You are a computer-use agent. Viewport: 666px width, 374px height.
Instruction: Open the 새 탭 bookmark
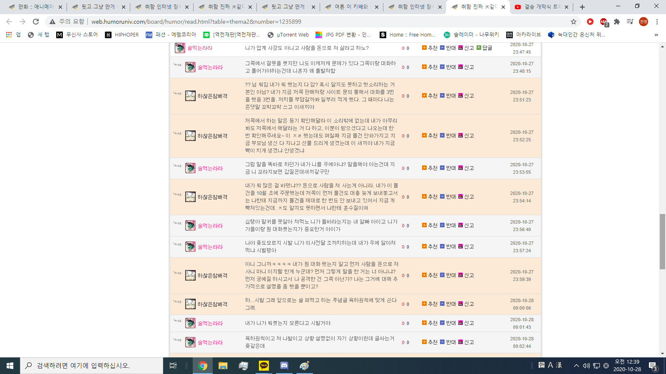pyautogui.click(x=38, y=35)
